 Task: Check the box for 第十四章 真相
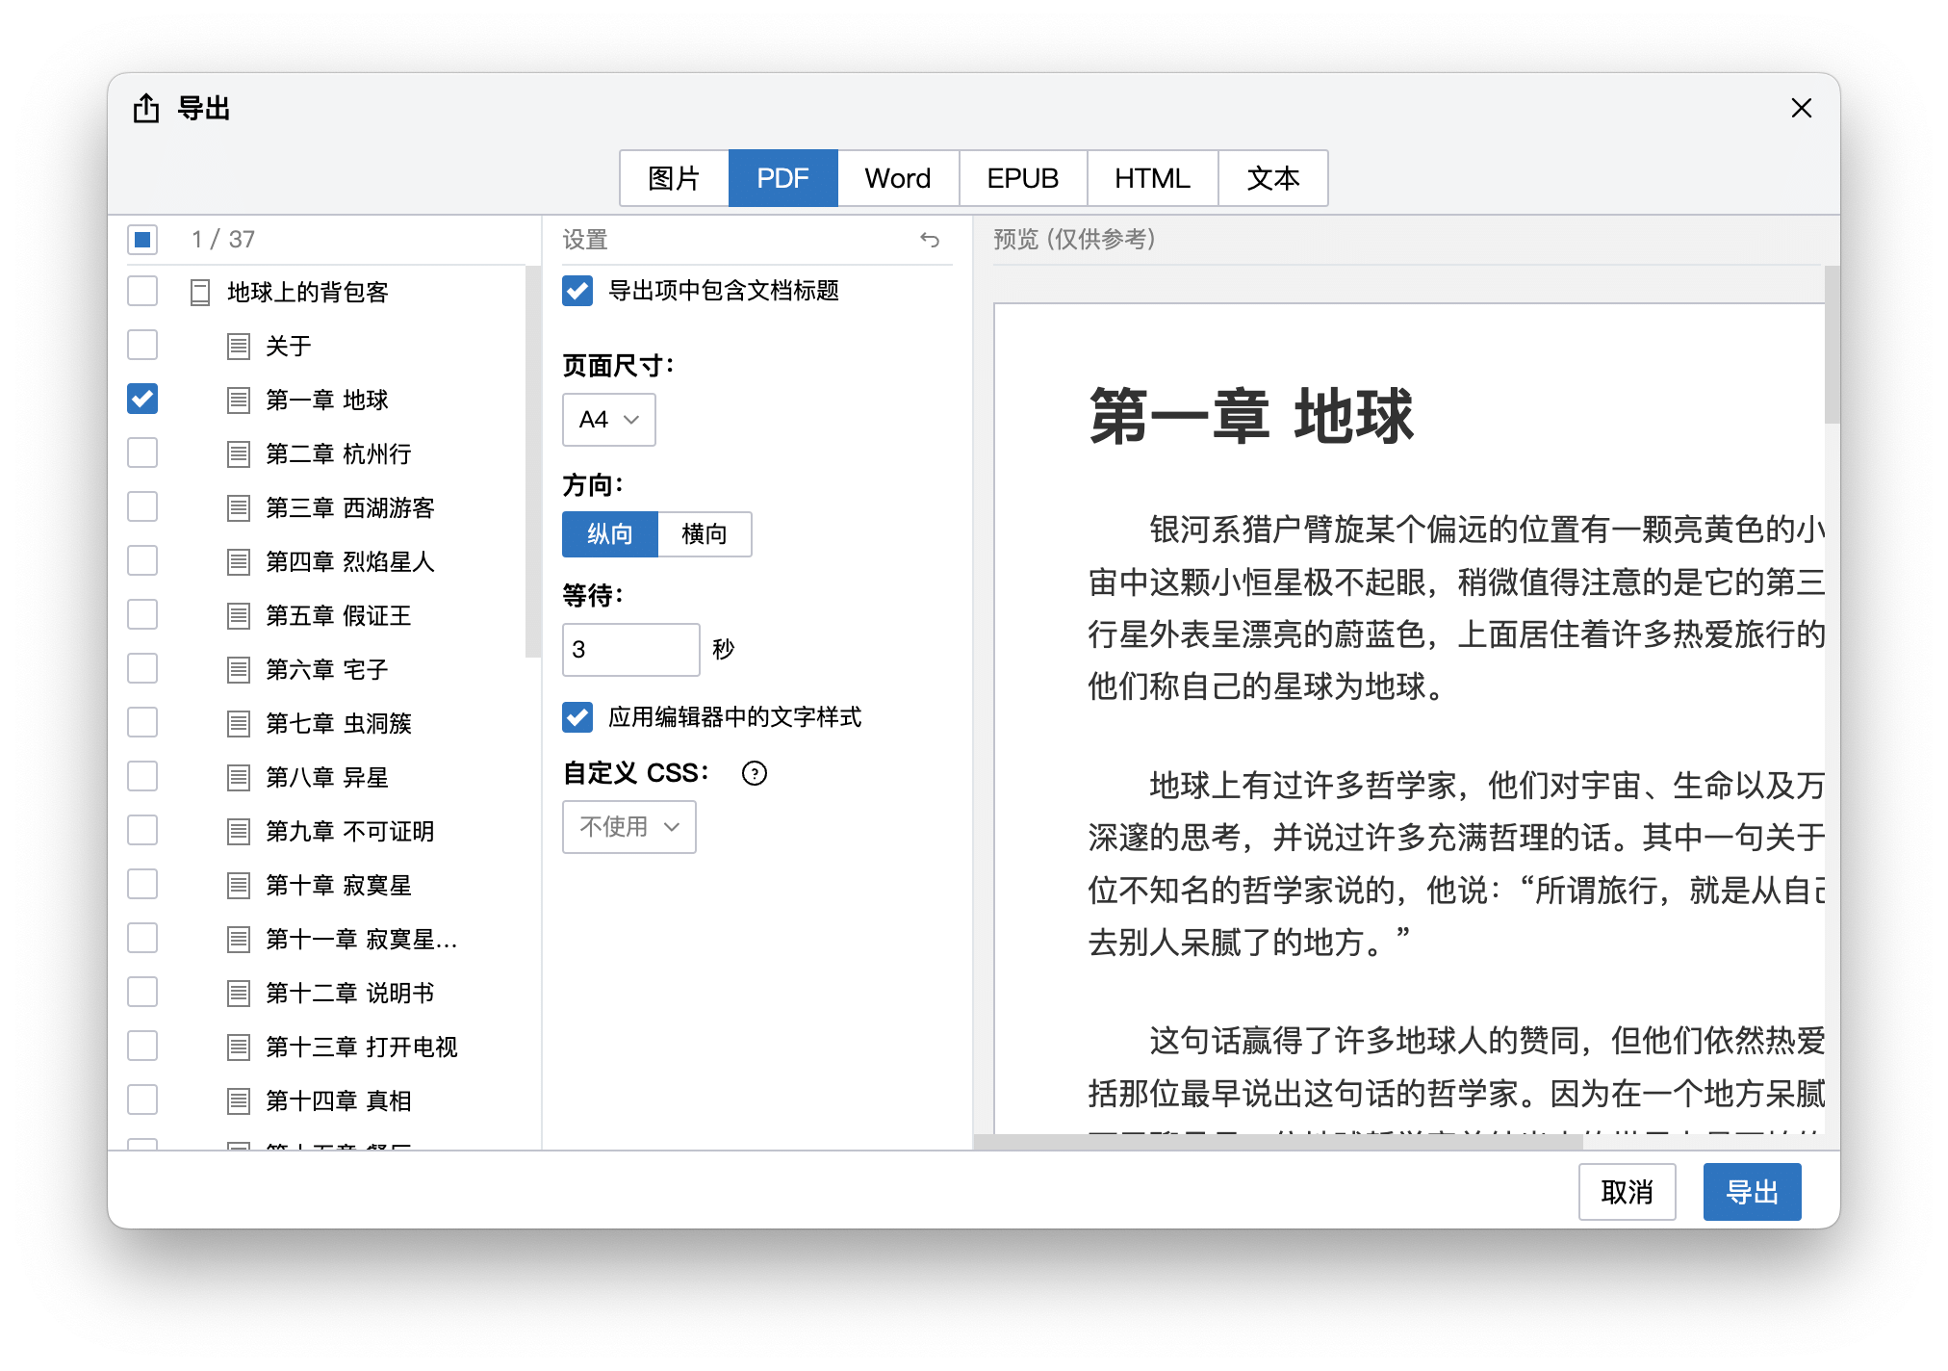click(142, 1099)
